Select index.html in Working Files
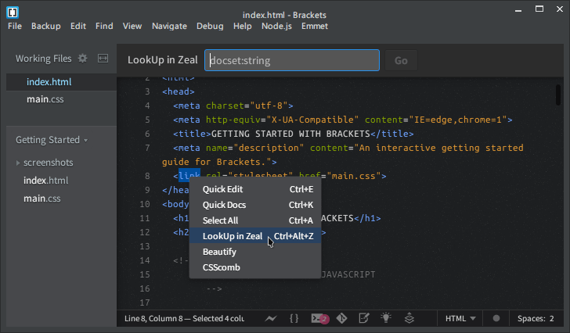Screen dimensions: 570x333 click(x=61, y=82)
